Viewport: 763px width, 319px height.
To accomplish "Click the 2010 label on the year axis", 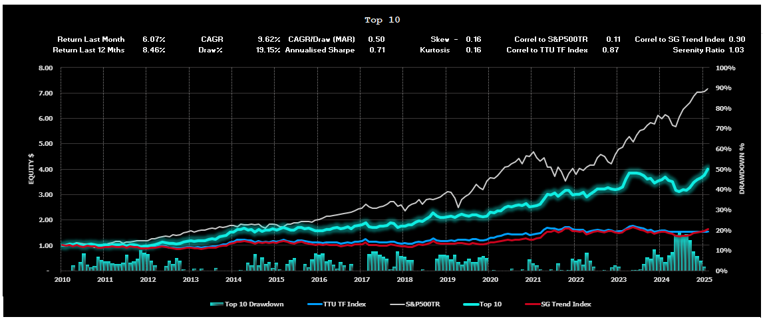I will click(62, 280).
